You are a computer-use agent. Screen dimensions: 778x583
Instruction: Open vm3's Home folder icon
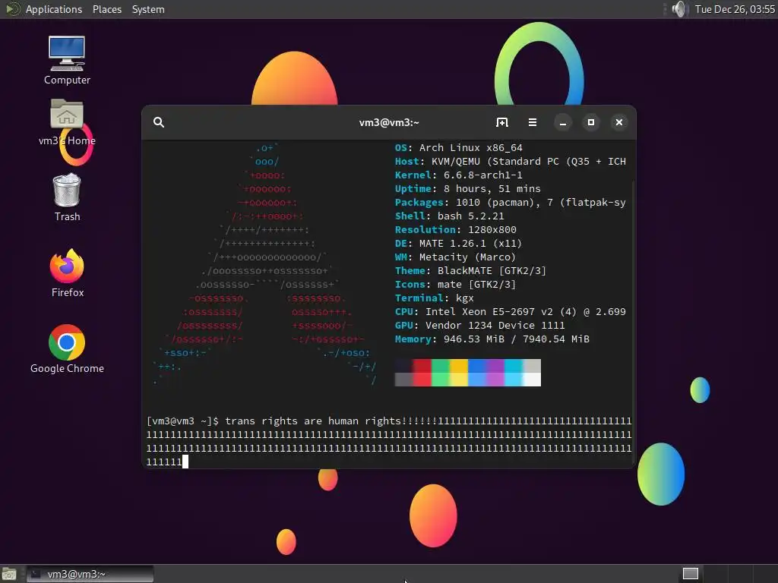coord(67,123)
